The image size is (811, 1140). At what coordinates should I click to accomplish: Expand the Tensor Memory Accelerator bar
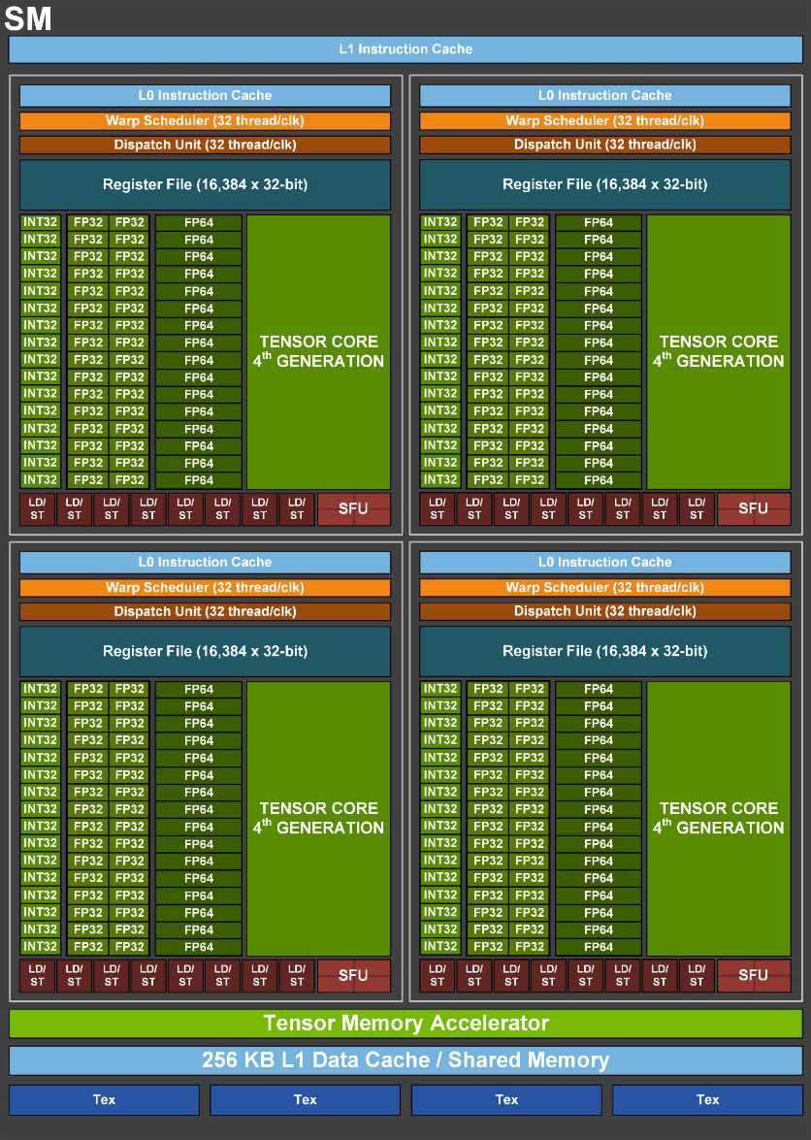(x=405, y=1024)
